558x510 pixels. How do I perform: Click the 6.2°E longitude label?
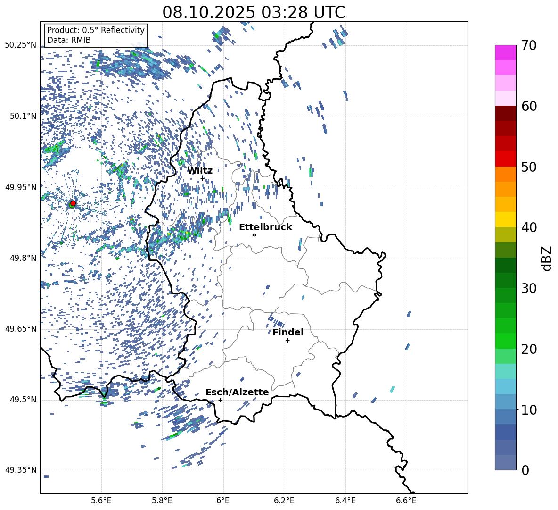(284, 501)
